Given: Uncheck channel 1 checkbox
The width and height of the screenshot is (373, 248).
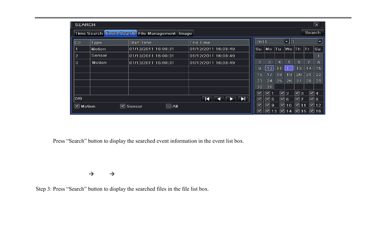Looking at the screenshot, I should [267, 93].
